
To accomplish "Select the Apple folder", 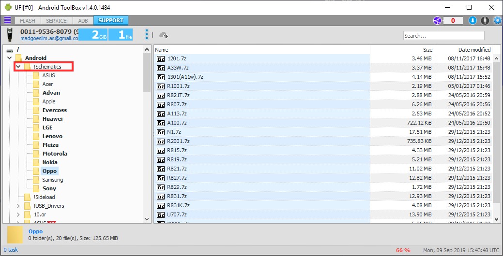I will pos(49,101).
